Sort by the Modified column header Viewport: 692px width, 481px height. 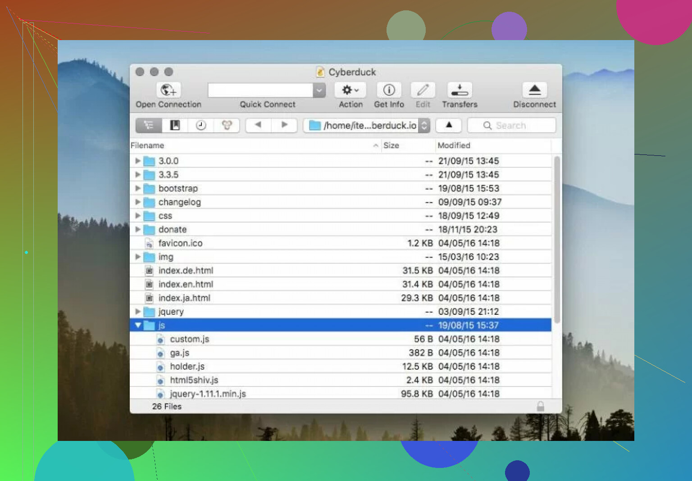click(454, 145)
